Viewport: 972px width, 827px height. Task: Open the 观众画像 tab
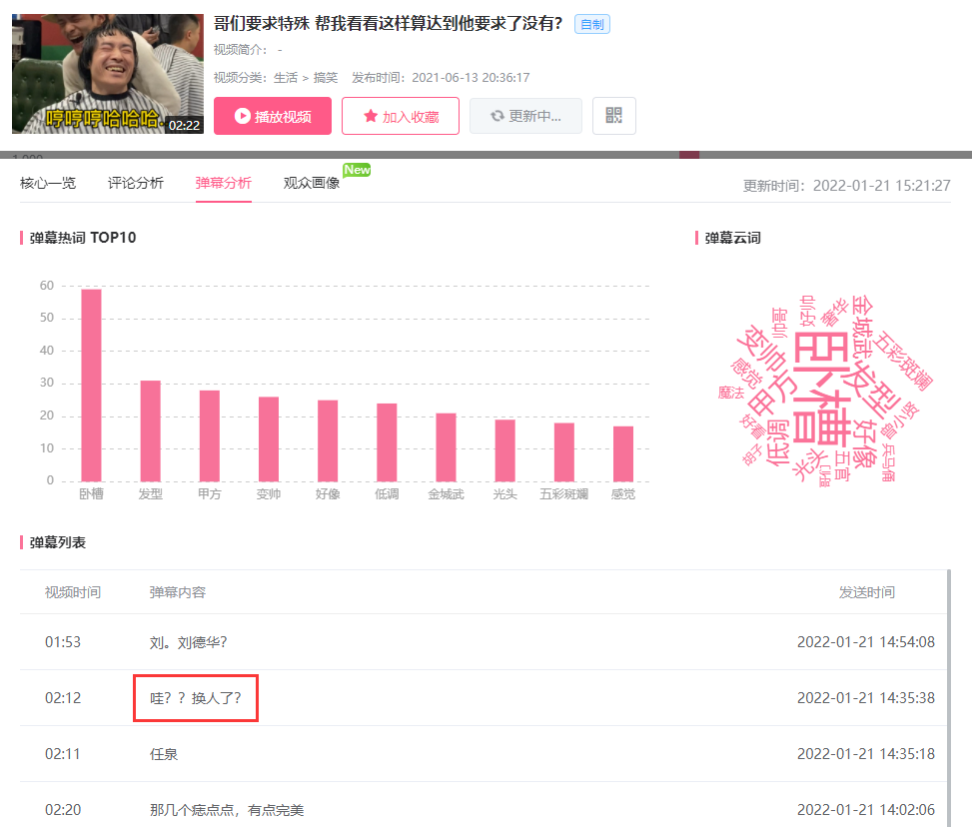[312, 183]
